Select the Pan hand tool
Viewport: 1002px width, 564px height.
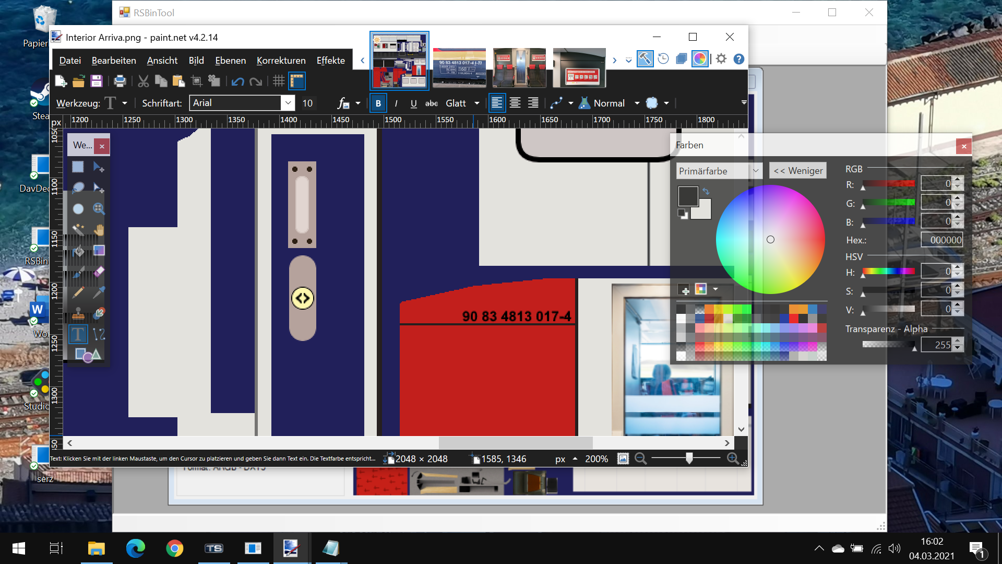tap(99, 229)
